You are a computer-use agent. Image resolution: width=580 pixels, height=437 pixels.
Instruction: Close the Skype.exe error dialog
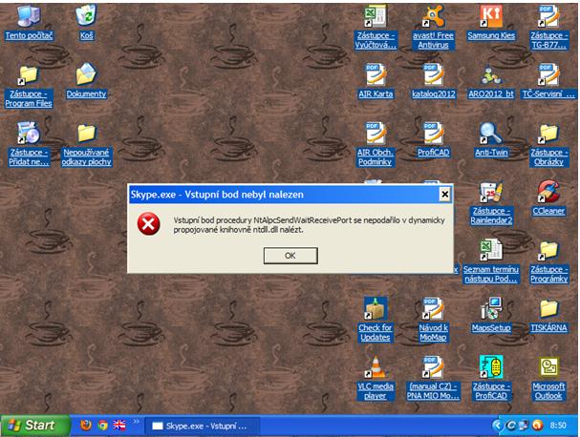click(444, 194)
